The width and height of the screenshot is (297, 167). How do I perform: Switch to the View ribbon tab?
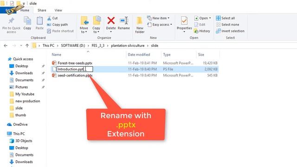point(58,10)
